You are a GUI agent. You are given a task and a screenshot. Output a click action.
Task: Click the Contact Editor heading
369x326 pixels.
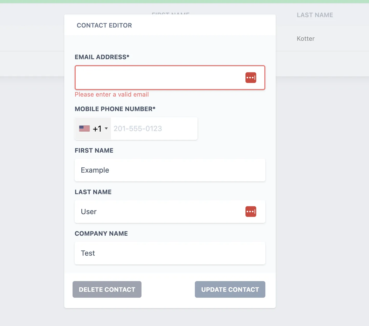click(x=104, y=25)
